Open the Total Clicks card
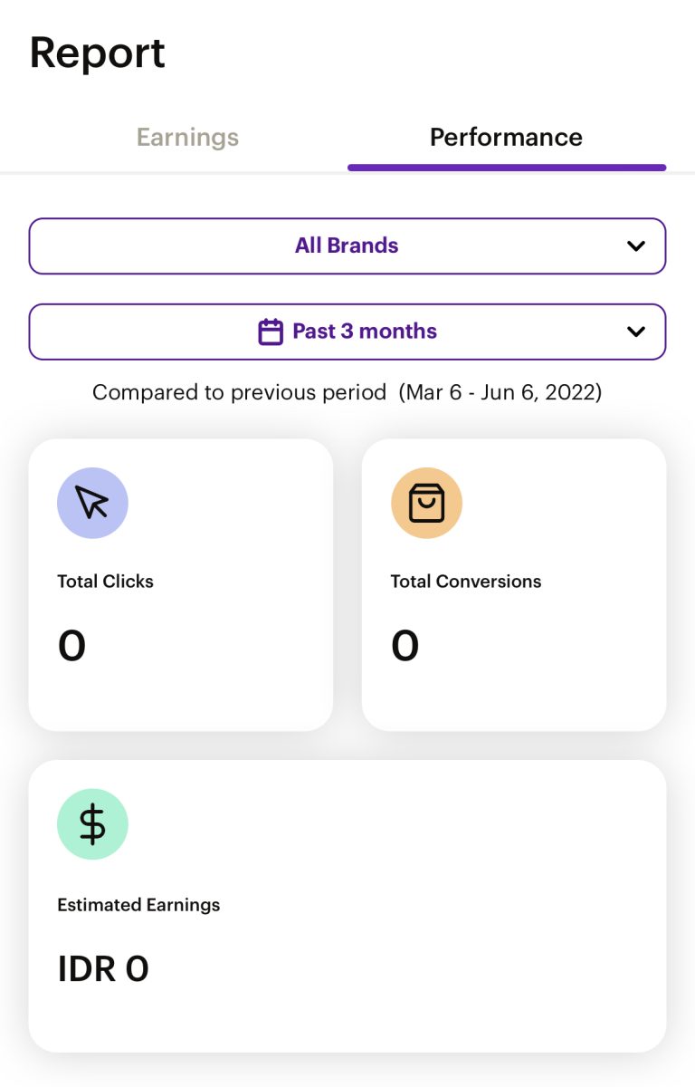The image size is (695, 1087). click(x=181, y=585)
